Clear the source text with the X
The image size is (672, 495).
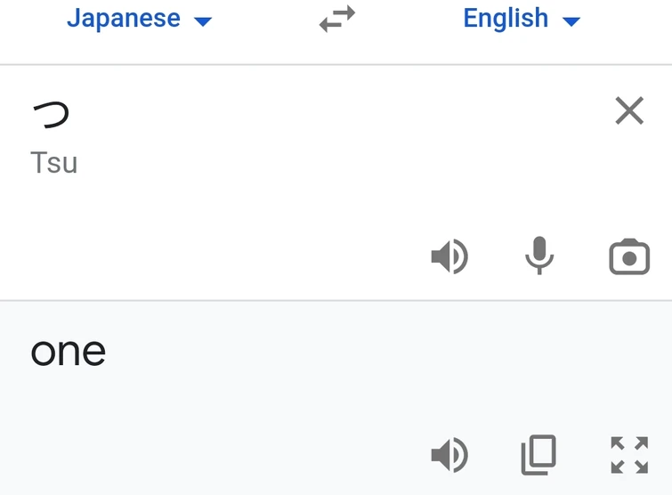click(x=629, y=111)
